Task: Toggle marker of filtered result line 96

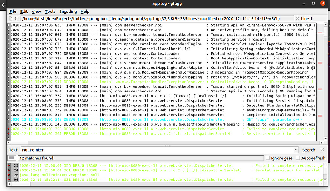Action: pos(9,180)
